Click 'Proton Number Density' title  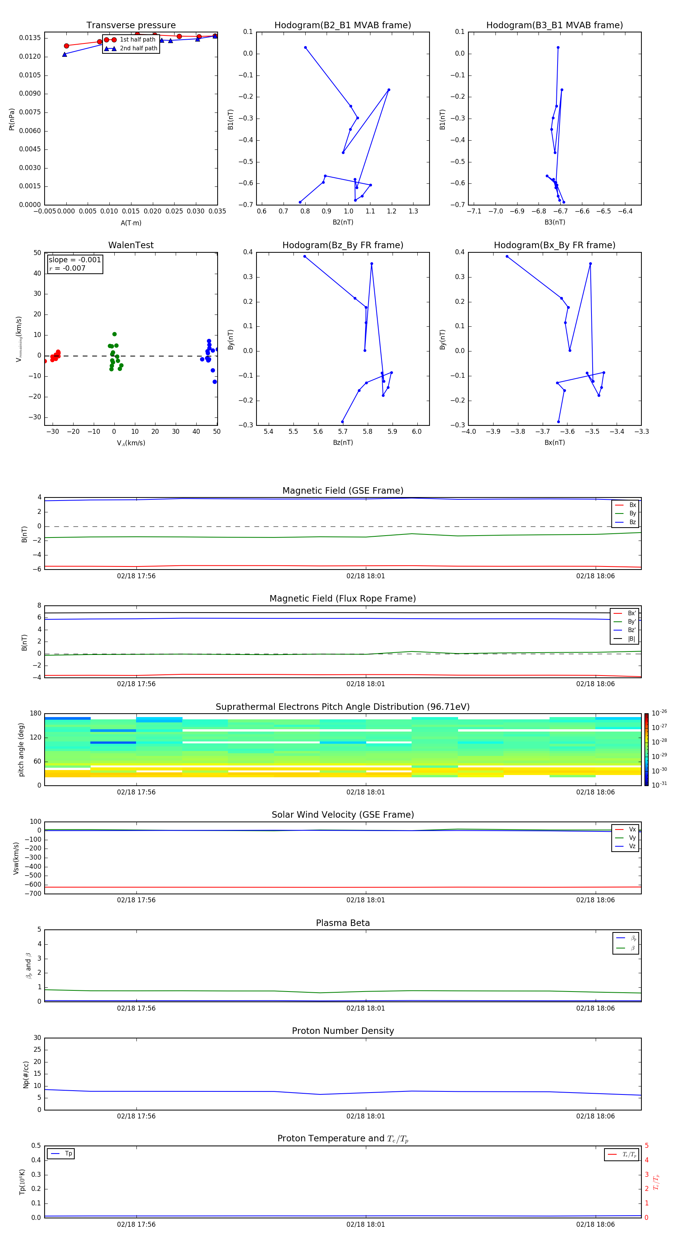343,1031
